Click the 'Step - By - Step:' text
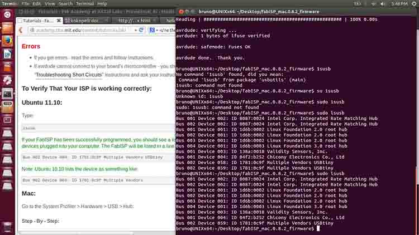Screen dimensions: 419x235 point(41,221)
